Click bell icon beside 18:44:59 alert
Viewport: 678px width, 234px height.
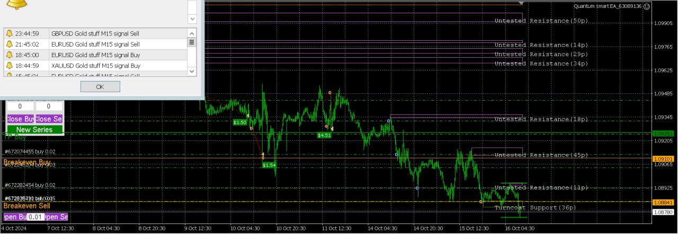(x=9, y=66)
